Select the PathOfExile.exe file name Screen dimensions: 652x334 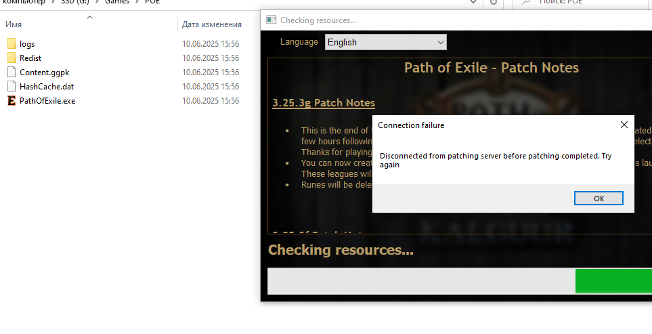pos(47,101)
